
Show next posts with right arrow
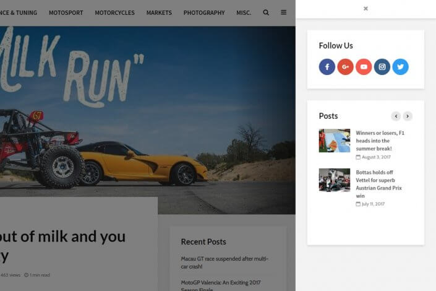tap(408, 116)
